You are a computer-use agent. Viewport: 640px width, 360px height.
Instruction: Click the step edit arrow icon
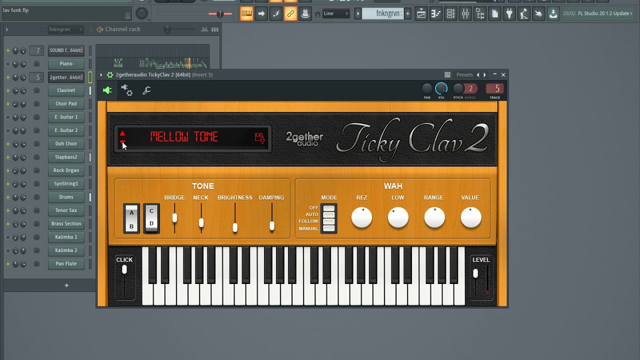point(261,14)
